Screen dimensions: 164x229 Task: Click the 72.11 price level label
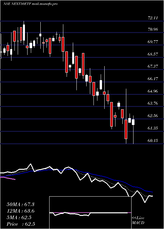pyautogui.click(x=153, y=18)
